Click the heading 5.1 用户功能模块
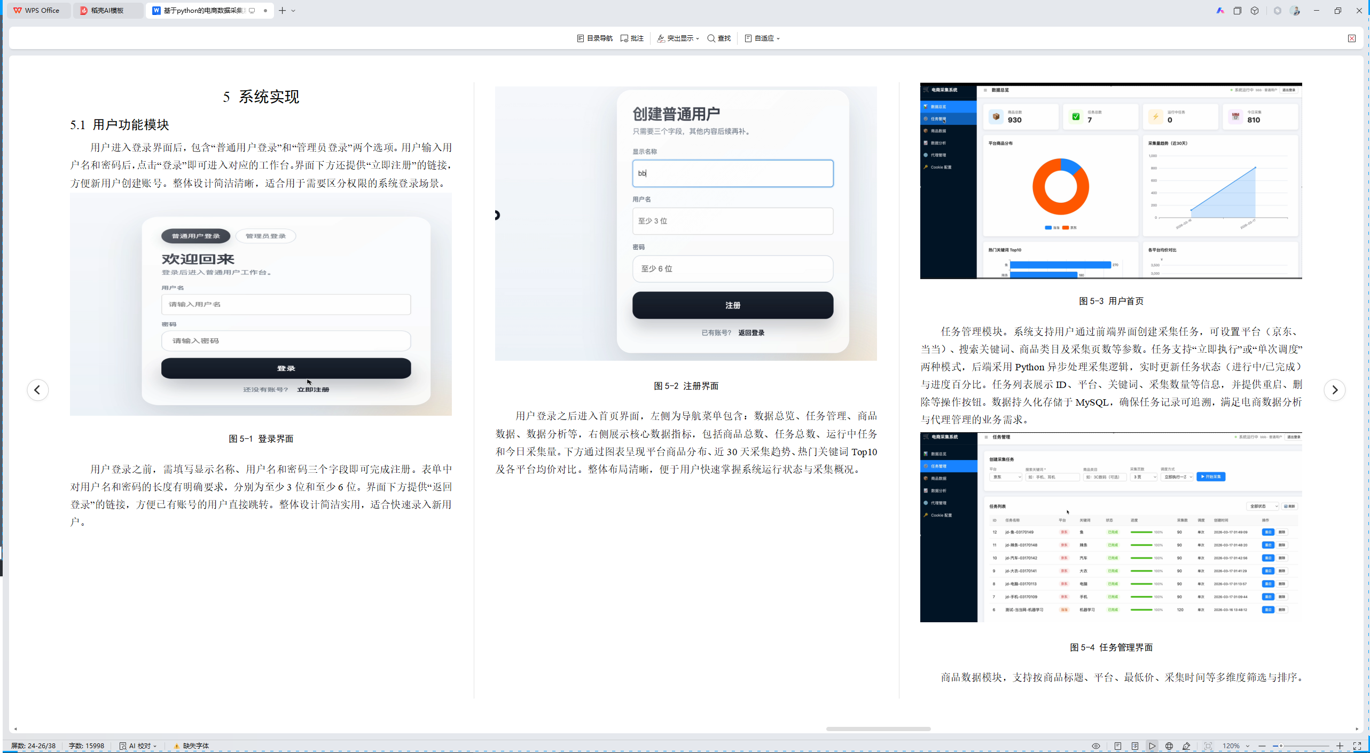Viewport: 1370px width, 753px height. pos(120,125)
